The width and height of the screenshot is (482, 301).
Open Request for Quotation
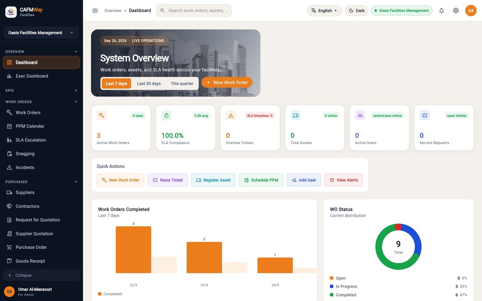point(41,220)
